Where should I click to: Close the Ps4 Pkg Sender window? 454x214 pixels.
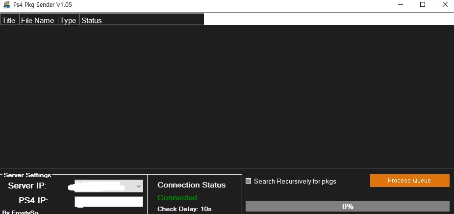click(445, 4)
